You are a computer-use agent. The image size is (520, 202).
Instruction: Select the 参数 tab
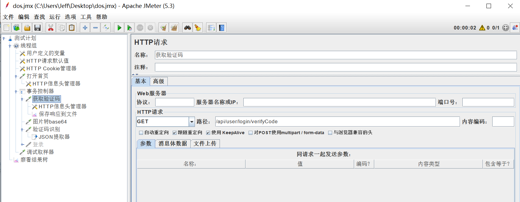coord(146,144)
